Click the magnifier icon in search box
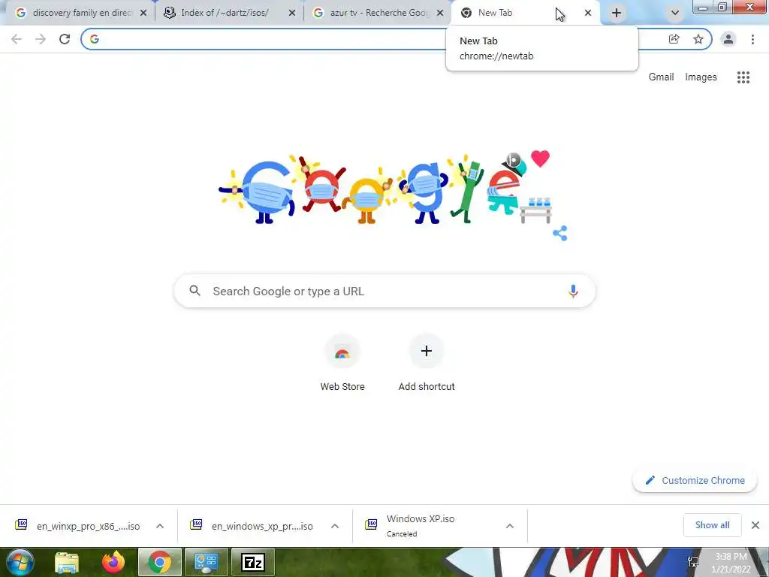Viewport: 769px width, 577px height. tap(195, 291)
